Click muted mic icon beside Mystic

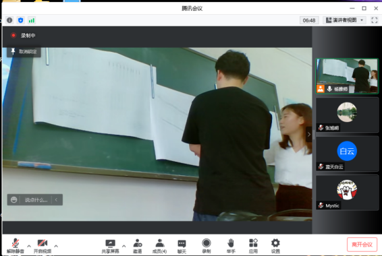[x=321, y=205]
